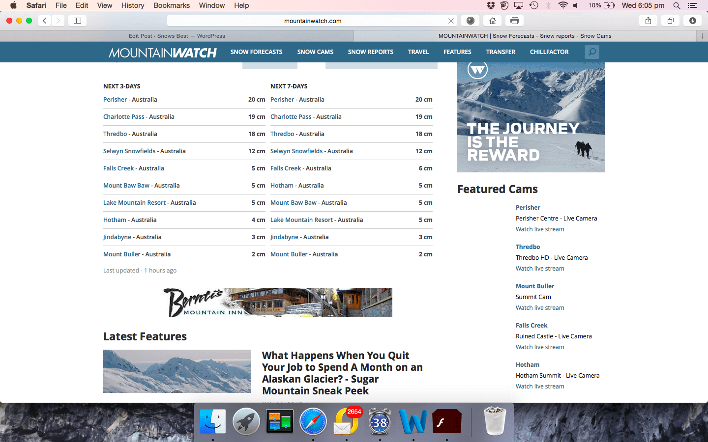Print page using the printer toolbar icon

[514, 21]
